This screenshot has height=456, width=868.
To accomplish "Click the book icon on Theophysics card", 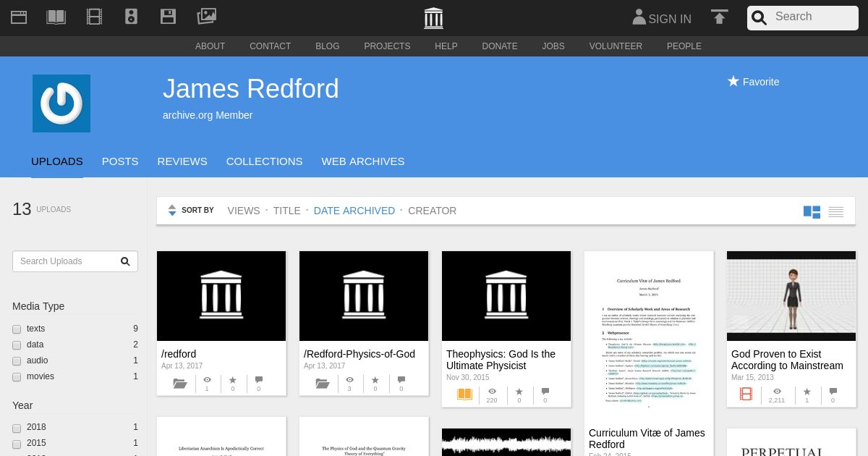I will (x=464, y=394).
